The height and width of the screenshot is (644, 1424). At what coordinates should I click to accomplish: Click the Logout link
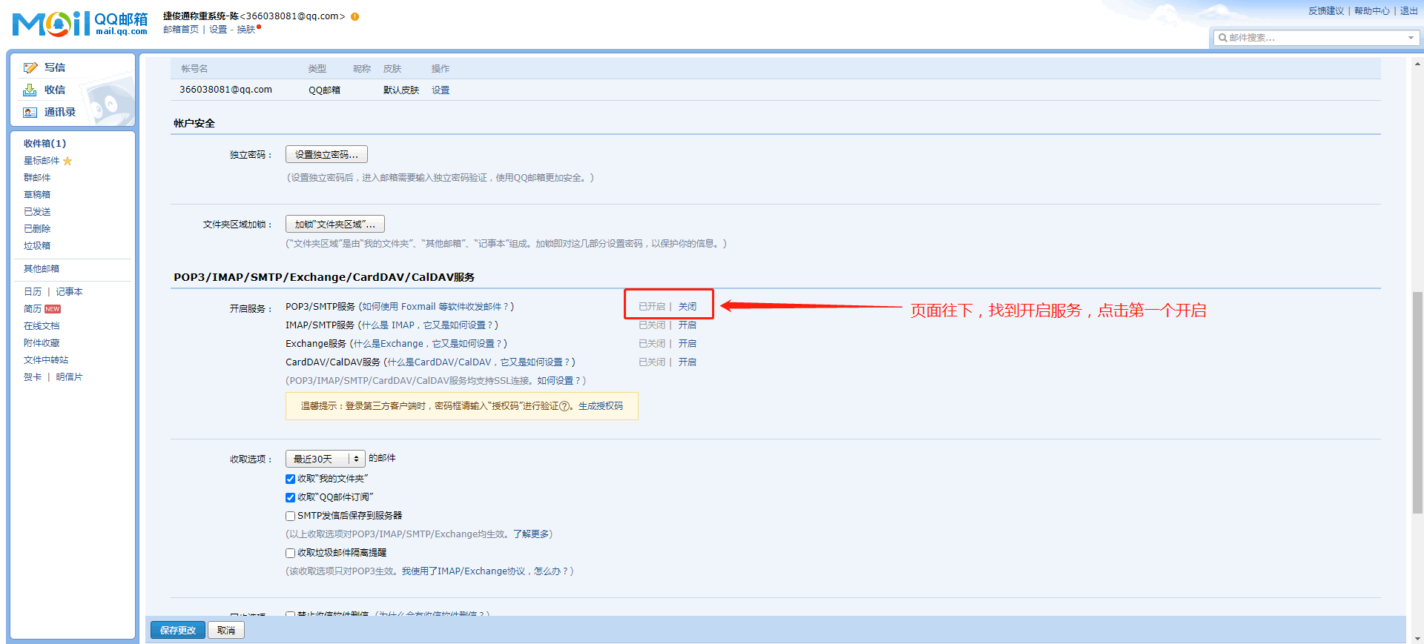pos(1409,11)
